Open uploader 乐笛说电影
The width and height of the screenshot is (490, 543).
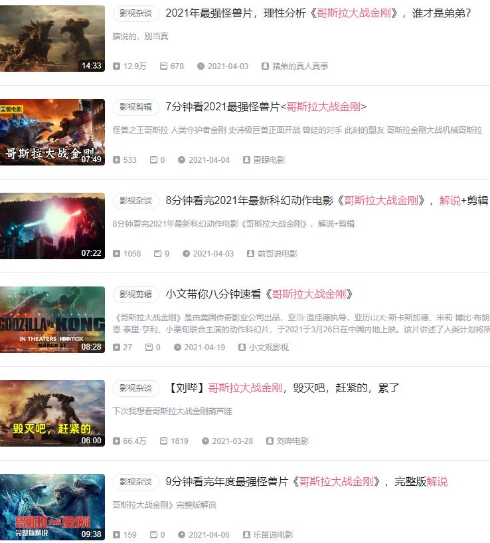pos(274,534)
